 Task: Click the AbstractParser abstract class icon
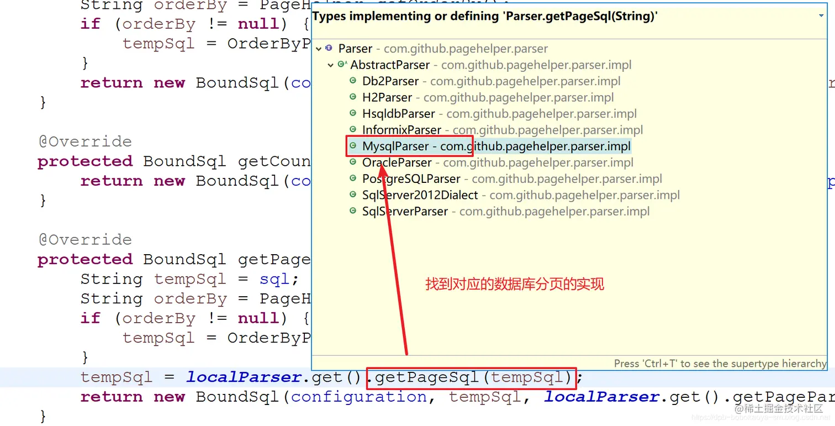pos(342,65)
